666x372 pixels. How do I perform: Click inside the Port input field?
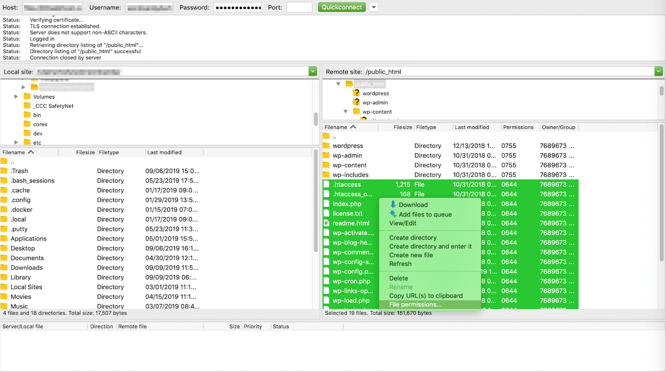pyautogui.click(x=299, y=7)
